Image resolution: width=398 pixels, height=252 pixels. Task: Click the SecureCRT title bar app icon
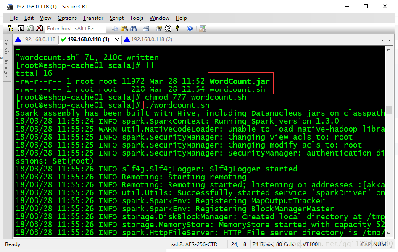(x=10, y=6)
